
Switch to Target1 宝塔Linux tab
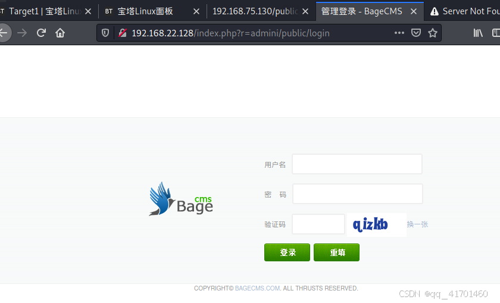pyautogui.click(x=45, y=11)
